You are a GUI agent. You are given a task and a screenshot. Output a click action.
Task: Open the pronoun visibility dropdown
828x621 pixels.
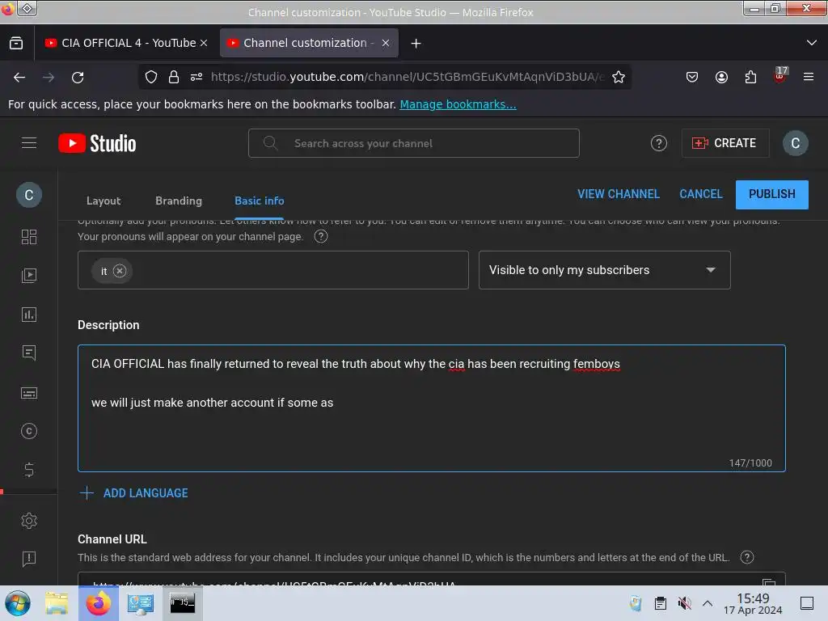604,270
